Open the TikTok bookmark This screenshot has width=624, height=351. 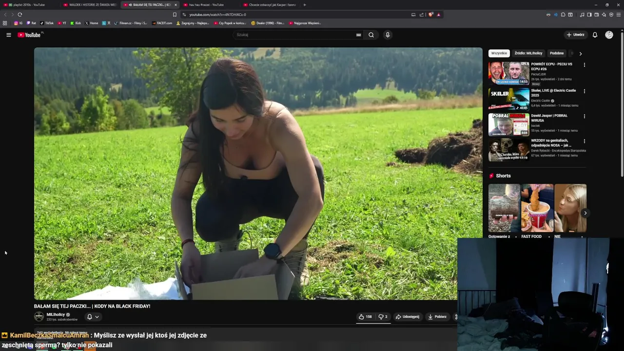(47, 23)
